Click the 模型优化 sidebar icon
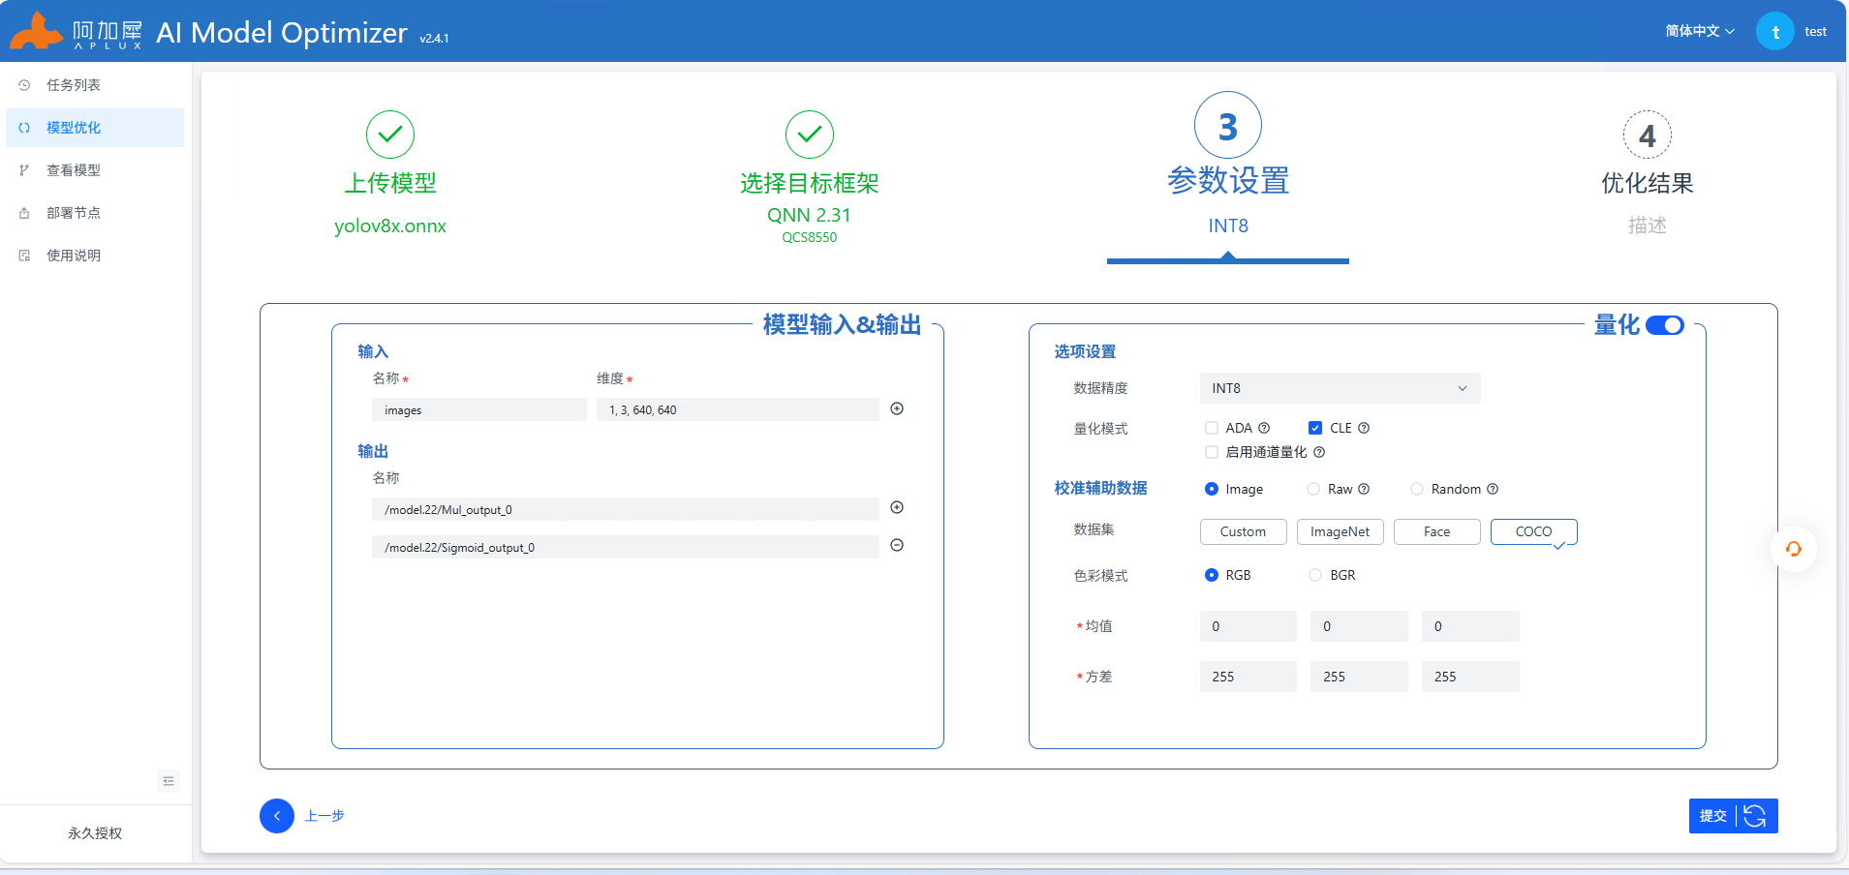The height and width of the screenshot is (875, 1849). (x=24, y=128)
